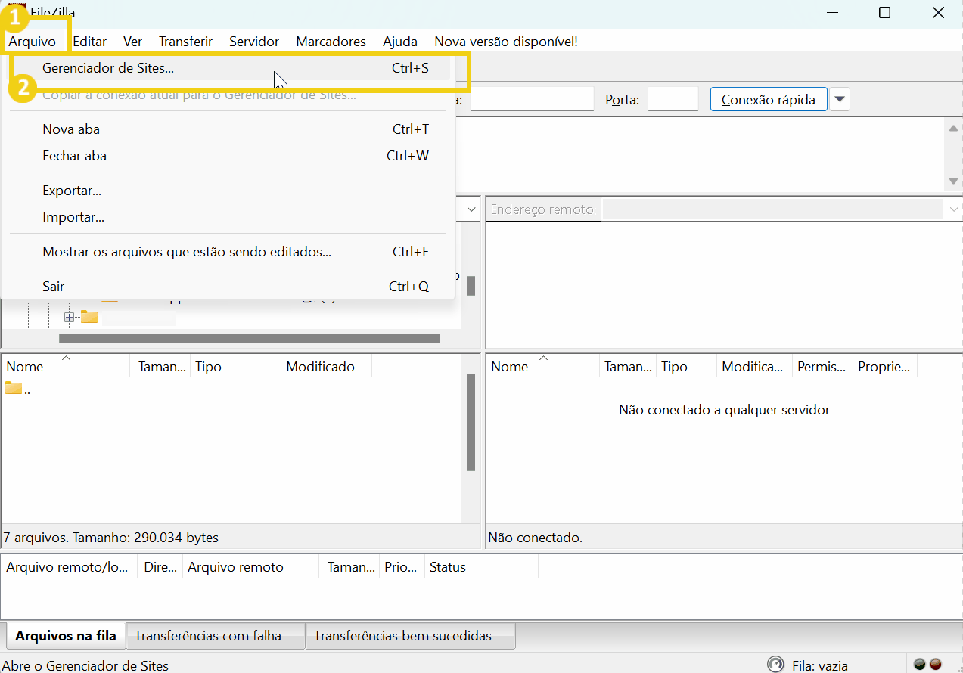Click queue 'Arquivo remoto/lo...' column header
Viewport: 963px width, 673px height.
[70, 567]
